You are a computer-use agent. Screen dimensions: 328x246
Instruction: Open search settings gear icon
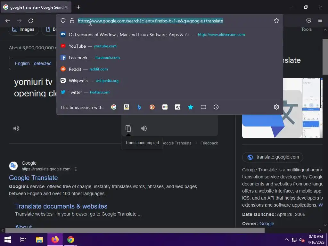click(x=276, y=107)
